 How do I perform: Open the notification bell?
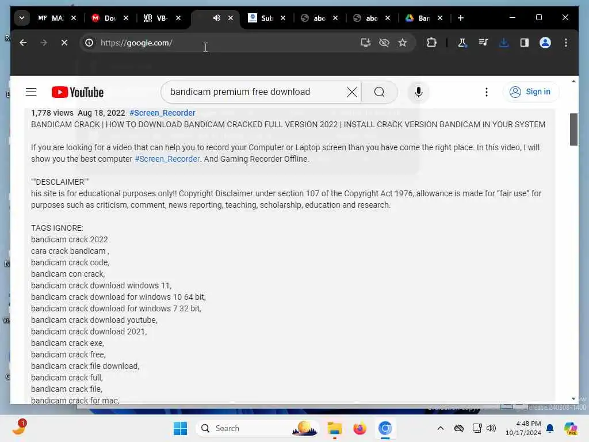pyautogui.click(x=549, y=428)
